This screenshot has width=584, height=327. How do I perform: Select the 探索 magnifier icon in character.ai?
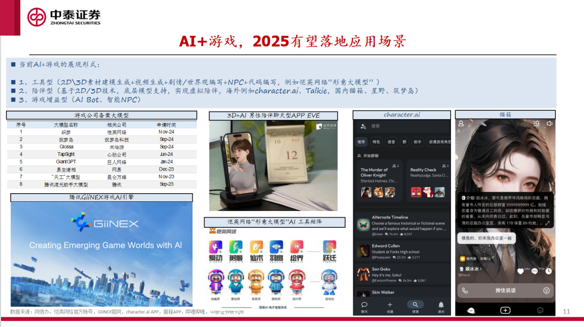tap(415, 304)
